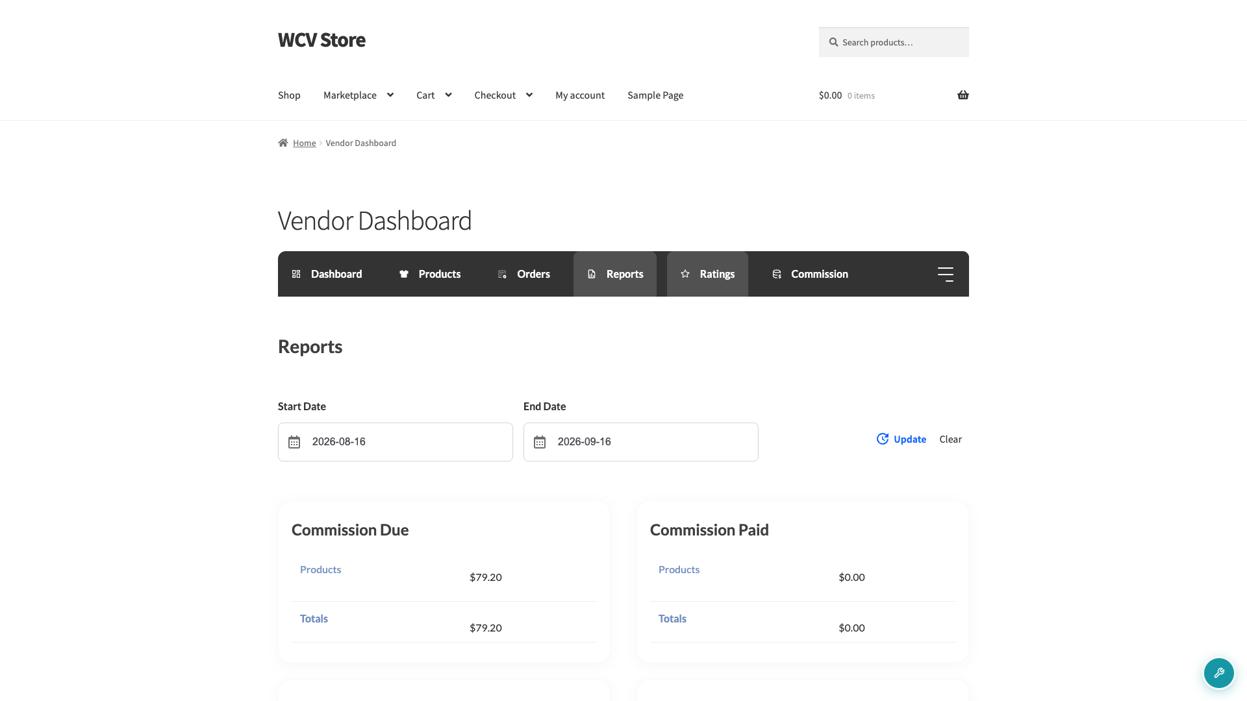Expand the Marketplace menu arrow
This screenshot has height=701, width=1247.
tap(390, 95)
